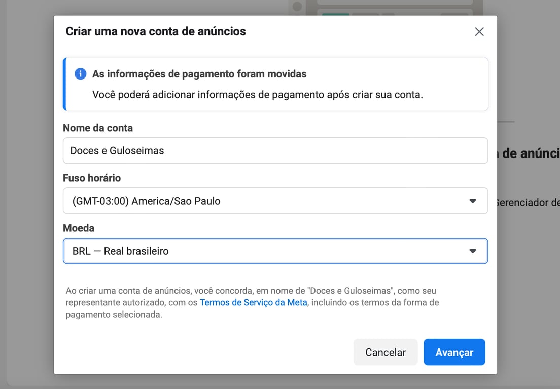Click the dialog title Criar uma nova conta
This screenshot has width=560, height=389.
pyautogui.click(x=155, y=31)
